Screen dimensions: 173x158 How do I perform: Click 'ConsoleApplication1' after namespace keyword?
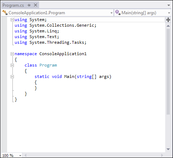point(63,54)
